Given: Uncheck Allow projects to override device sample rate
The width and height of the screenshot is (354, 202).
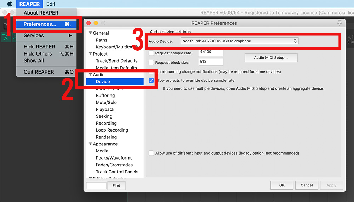Looking at the screenshot, I should tap(151, 80).
